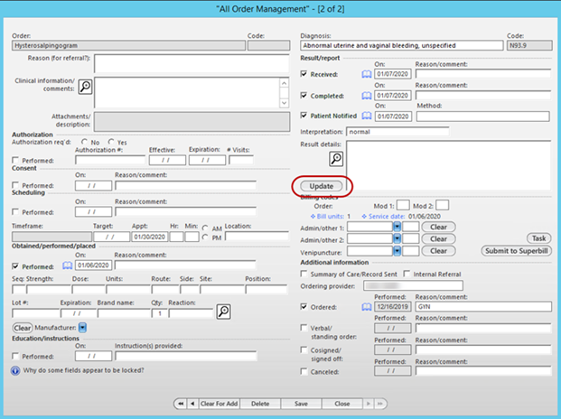561x419 pixels.
Task: Go to the previous record arrow
Action: click(x=190, y=403)
